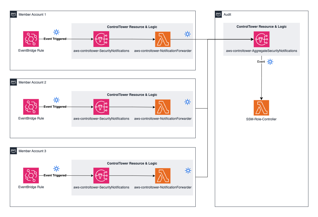The width and height of the screenshot is (318, 217).
Task: Click 'aws-controltower-SecurityNotifications' label in Member Account 1
Action: (101, 51)
